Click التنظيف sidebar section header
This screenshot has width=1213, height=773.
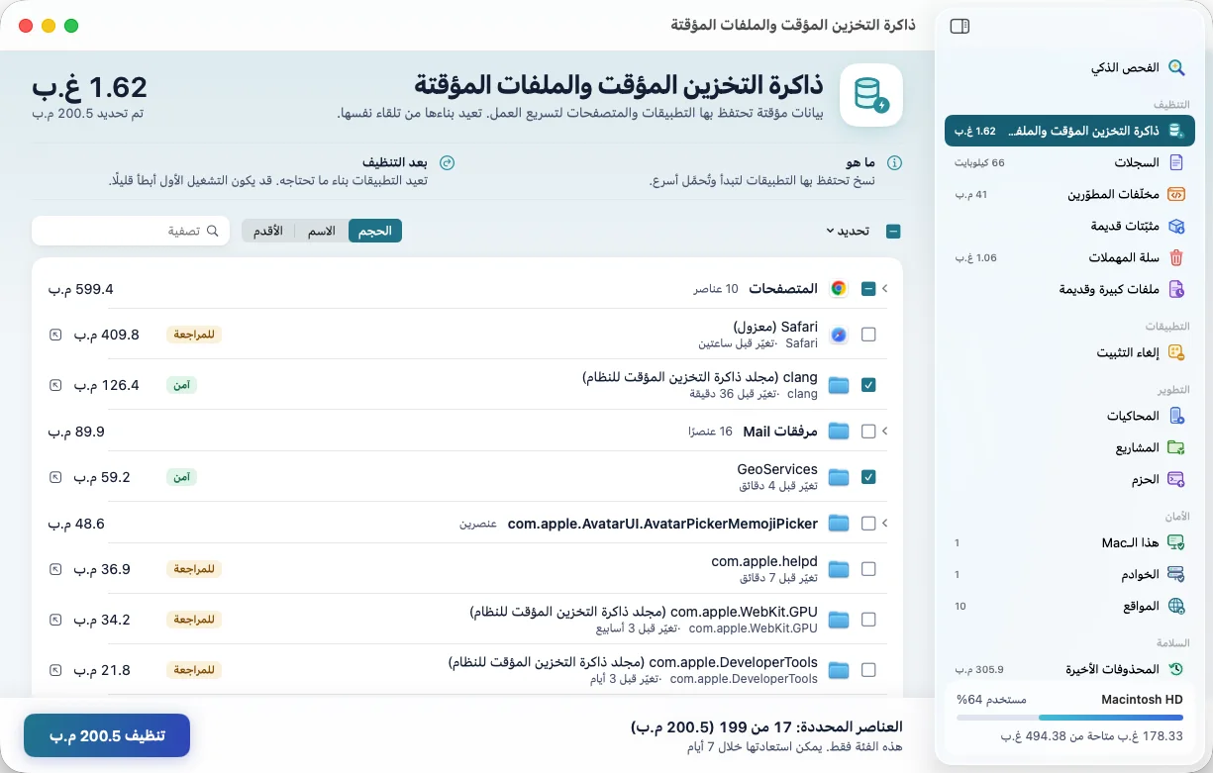point(1171,104)
